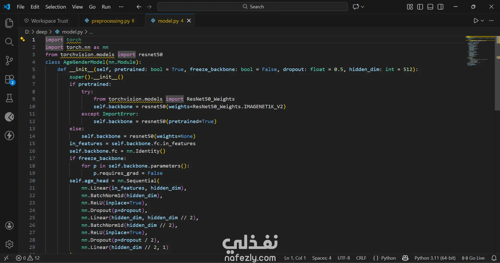The width and height of the screenshot is (500, 263).
Task: Open editor More Actions ellipsis
Action: (x=491, y=21)
